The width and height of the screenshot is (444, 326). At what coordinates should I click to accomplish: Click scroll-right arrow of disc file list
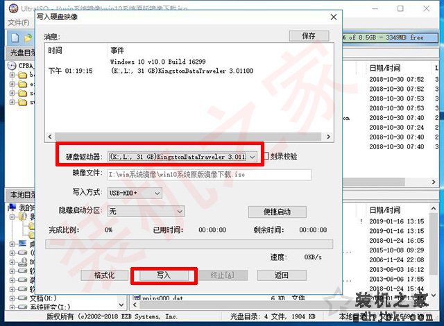[x=434, y=182]
